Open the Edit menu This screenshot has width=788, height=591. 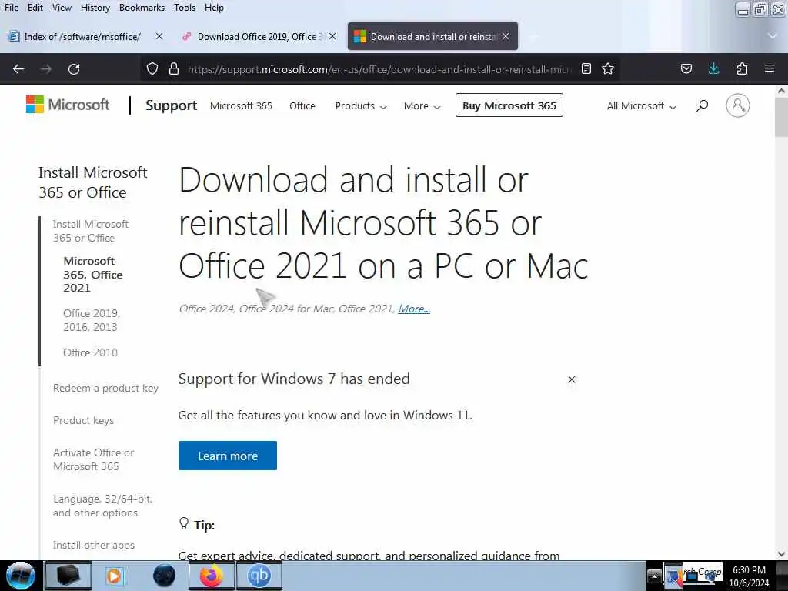(35, 8)
